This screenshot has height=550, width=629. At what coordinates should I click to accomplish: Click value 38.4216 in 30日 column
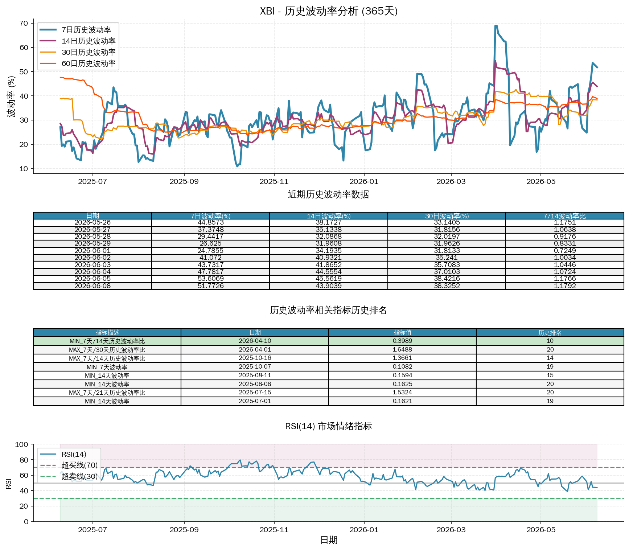[x=447, y=279]
